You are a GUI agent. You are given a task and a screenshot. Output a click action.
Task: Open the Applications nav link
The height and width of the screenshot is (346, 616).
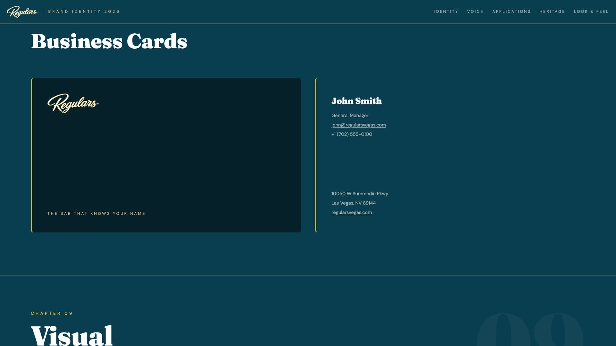coord(511,12)
